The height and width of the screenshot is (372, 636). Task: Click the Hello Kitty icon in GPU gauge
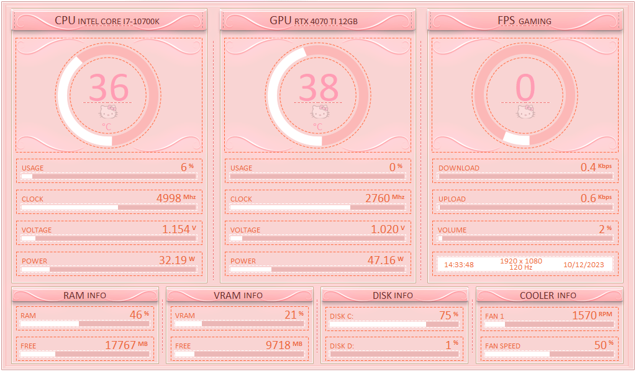click(x=319, y=112)
